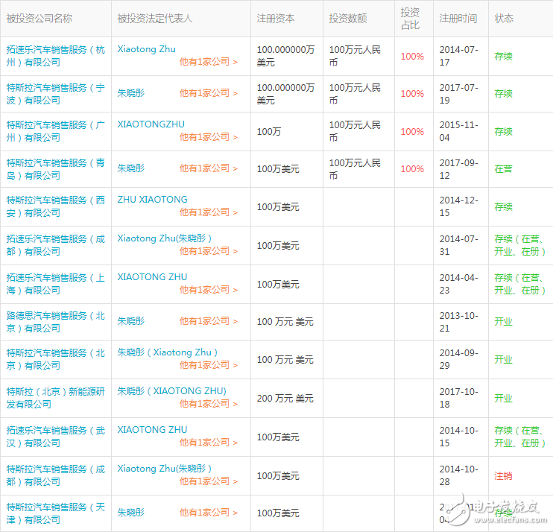This screenshot has height=532, width=553.
Task: Select 存续 status in the 西安 row
Action: coord(503,207)
